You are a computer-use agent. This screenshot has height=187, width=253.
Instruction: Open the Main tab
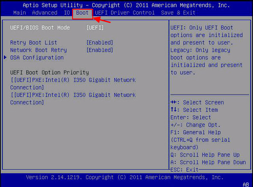pyautogui.click(x=19, y=13)
